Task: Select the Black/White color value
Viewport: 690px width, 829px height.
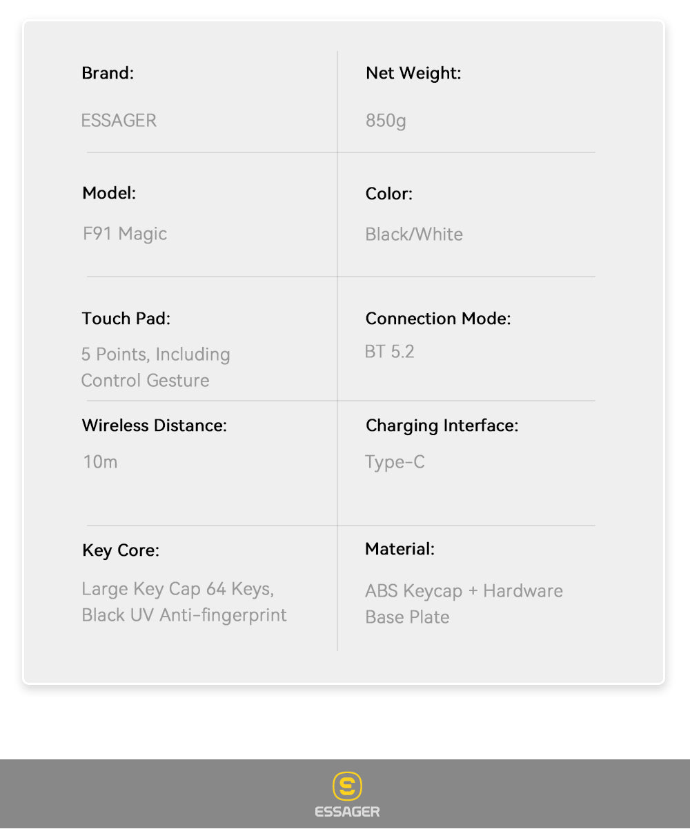Action: pos(414,234)
